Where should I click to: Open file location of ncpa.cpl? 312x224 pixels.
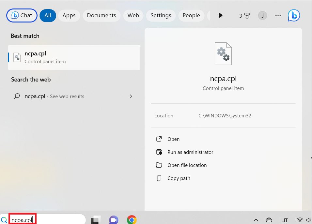tap(187, 165)
